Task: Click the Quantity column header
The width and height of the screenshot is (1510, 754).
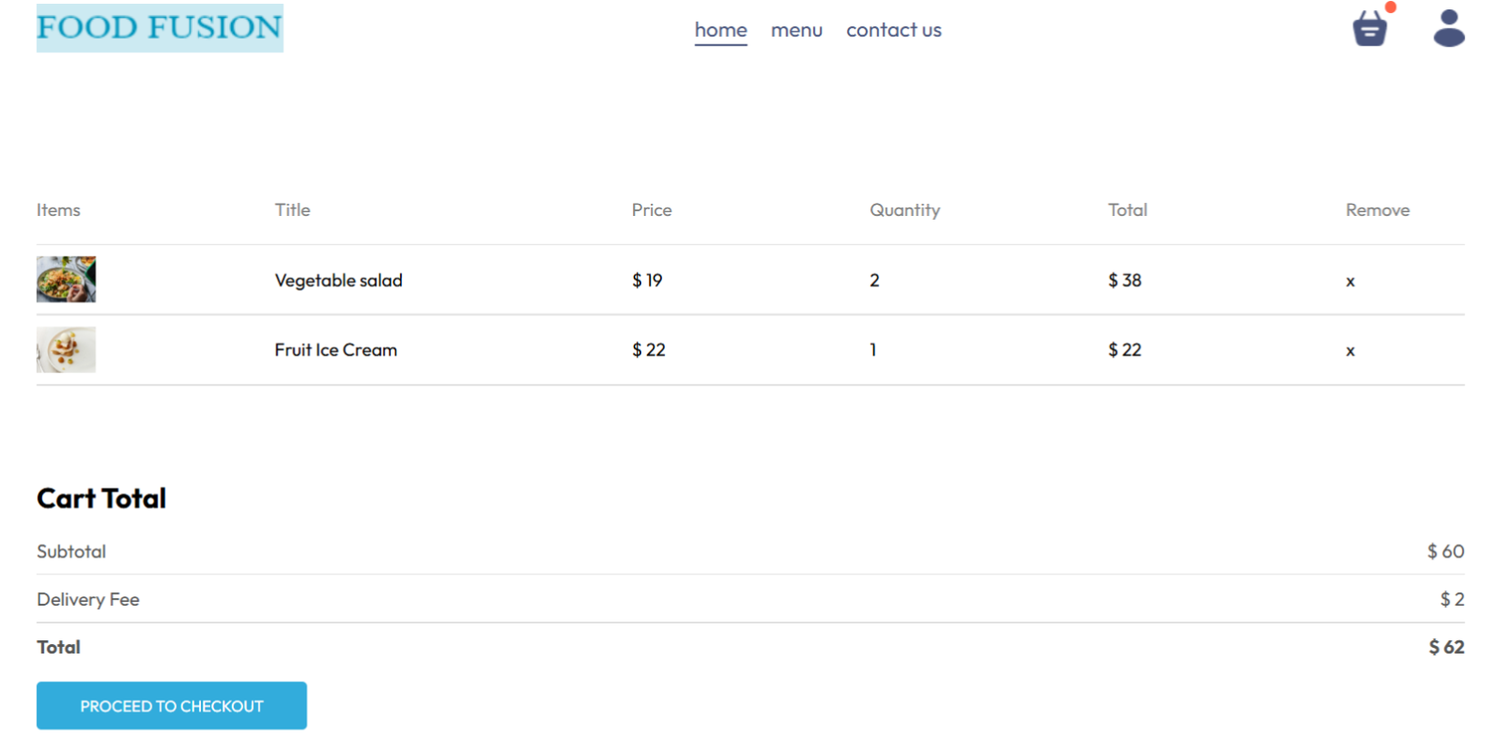Action: pos(904,210)
